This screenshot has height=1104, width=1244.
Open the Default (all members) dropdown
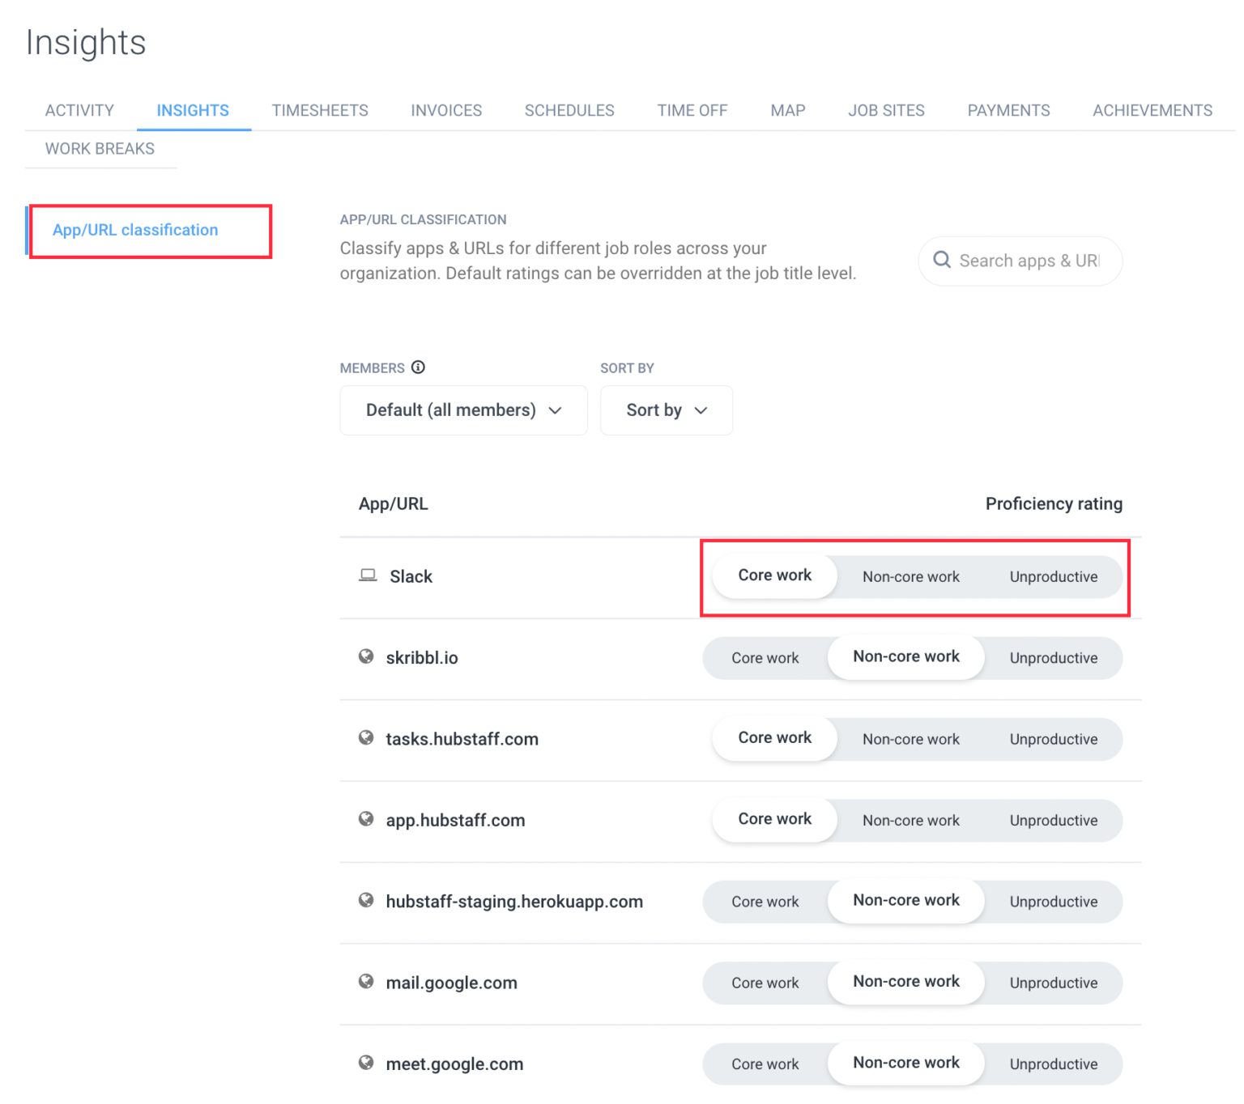pos(462,410)
